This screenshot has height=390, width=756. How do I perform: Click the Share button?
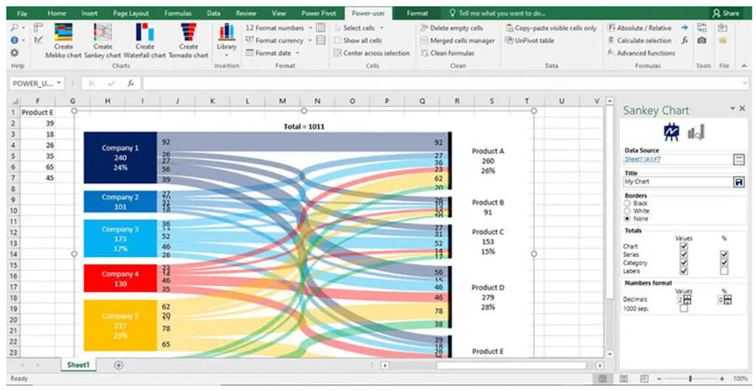point(726,13)
